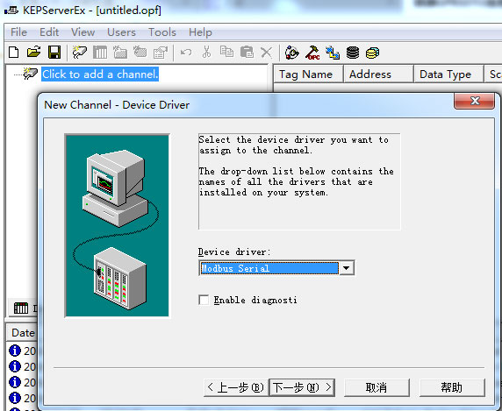Screen dimensions: 502x411
Task: Open the View menu
Action: (x=82, y=32)
